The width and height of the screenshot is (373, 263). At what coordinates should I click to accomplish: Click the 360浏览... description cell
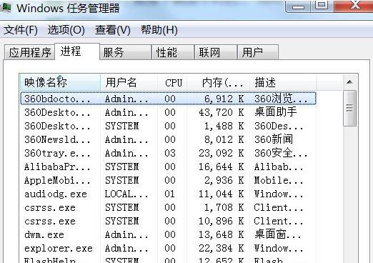281,99
